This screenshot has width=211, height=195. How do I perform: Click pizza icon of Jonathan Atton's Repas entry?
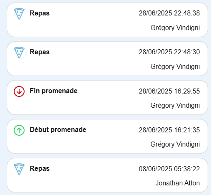tap(19, 169)
